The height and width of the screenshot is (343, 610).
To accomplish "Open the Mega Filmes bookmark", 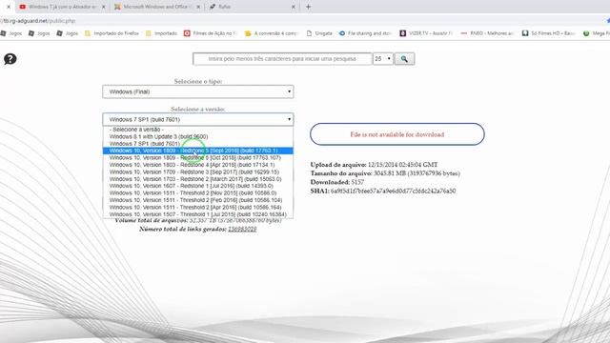I will (x=597, y=33).
